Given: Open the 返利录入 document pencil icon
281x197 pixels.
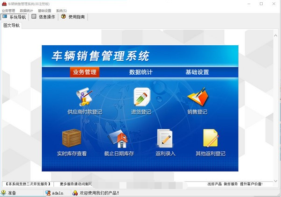Looking at the screenshot, I should [x=165, y=138].
